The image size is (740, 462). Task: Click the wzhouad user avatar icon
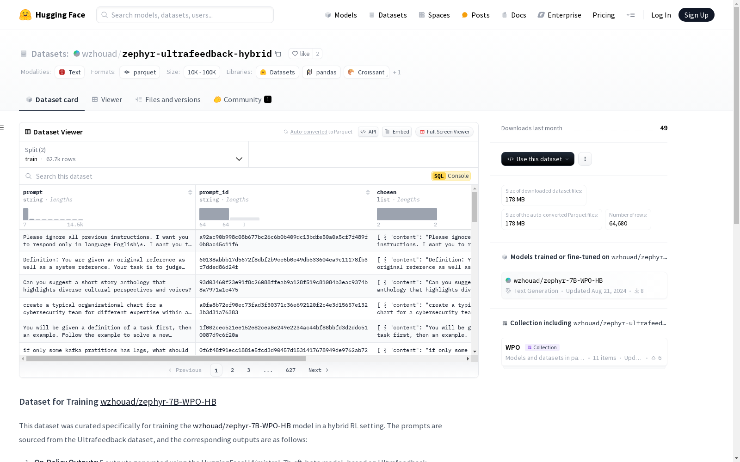[x=77, y=54]
